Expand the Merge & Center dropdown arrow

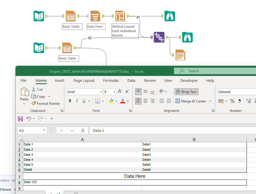click(210, 101)
